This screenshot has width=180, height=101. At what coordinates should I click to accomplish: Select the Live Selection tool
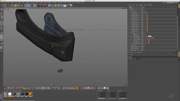click(x=9, y=5)
